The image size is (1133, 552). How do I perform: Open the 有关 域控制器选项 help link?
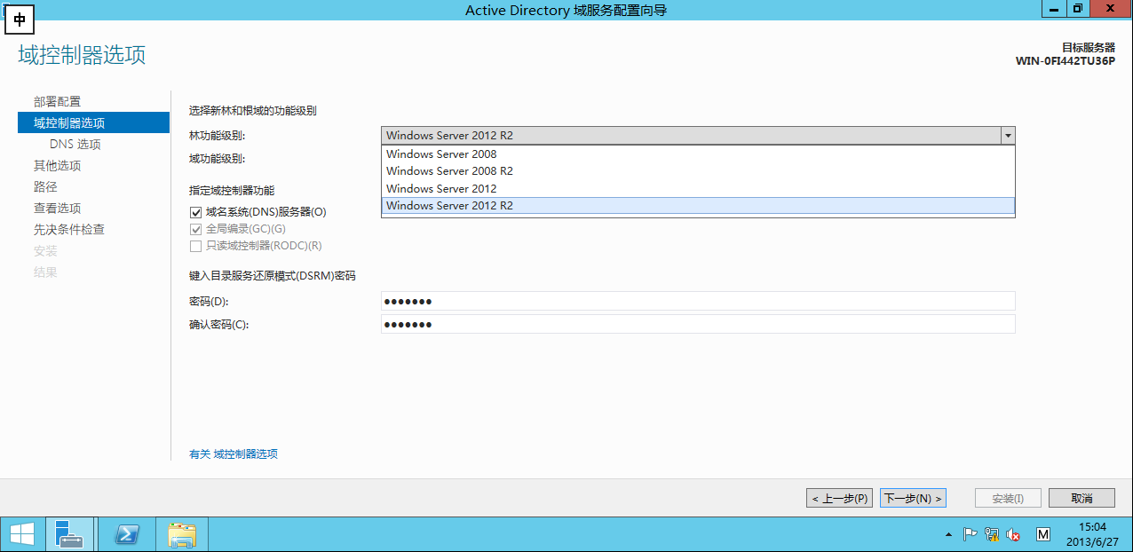coord(234,453)
